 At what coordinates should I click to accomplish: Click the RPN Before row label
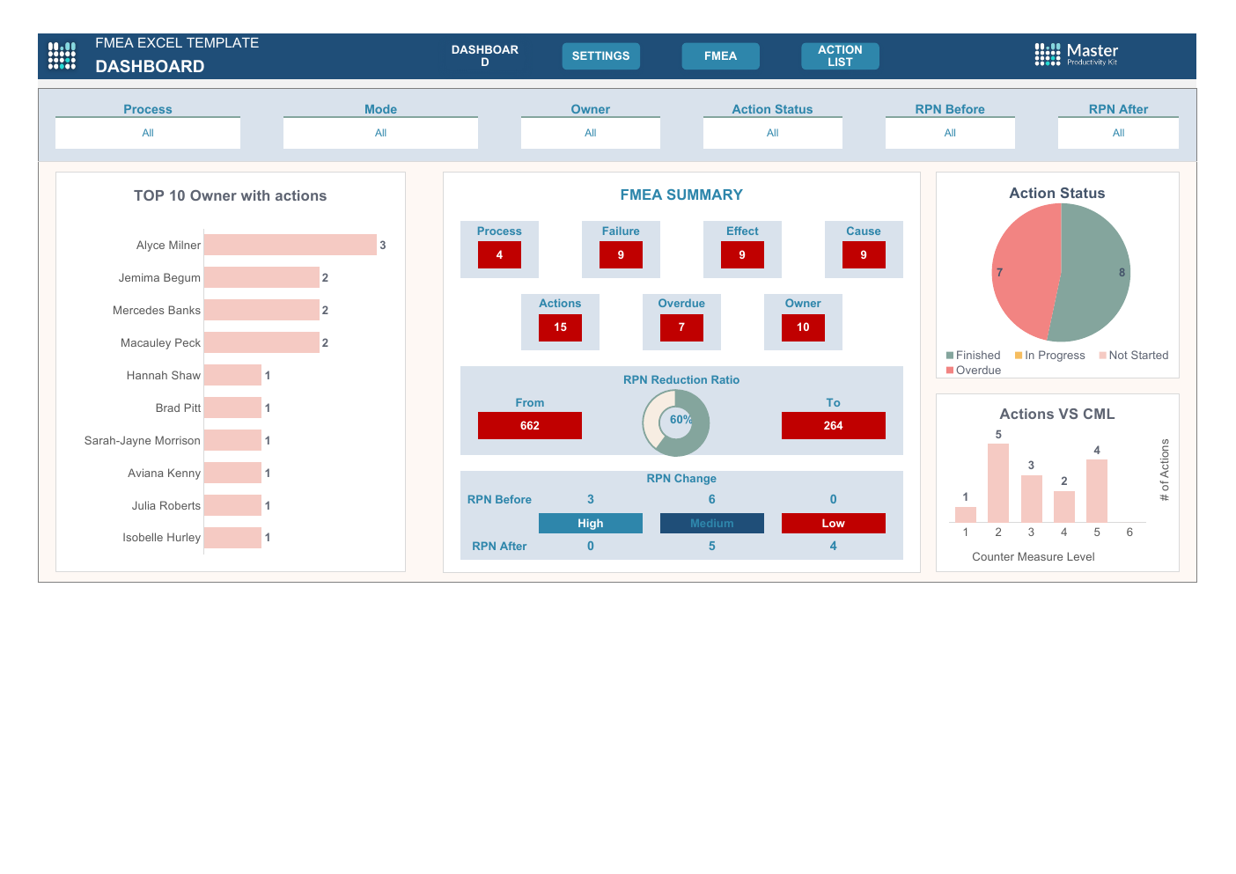click(x=499, y=499)
